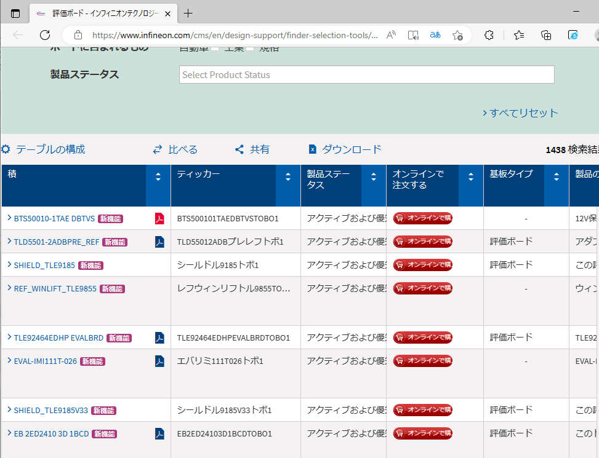Viewport: 599px width, 458px height.
Task: Open Immersive Reader icon
Action: point(413,35)
